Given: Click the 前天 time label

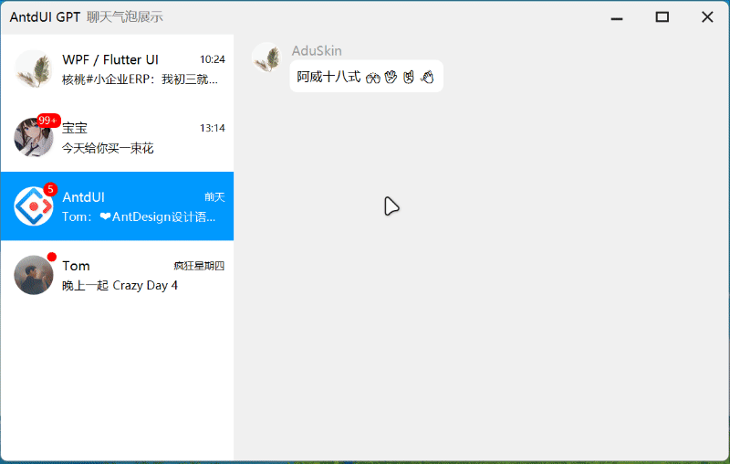Looking at the screenshot, I should click(x=214, y=197).
